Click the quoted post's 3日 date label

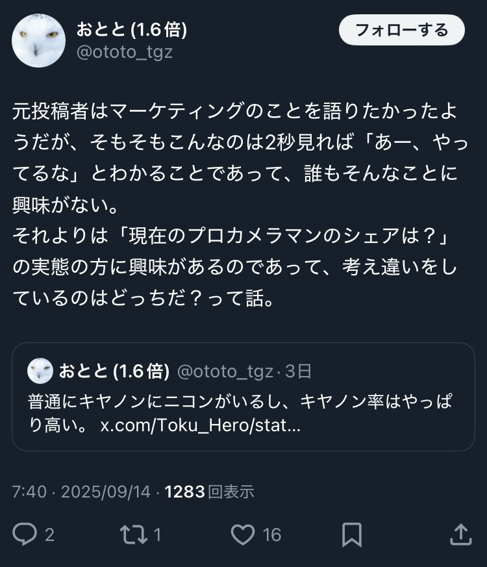(x=298, y=372)
